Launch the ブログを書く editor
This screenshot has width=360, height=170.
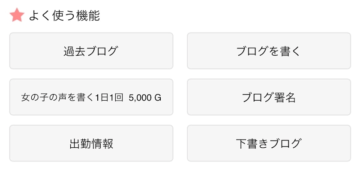point(269,51)
